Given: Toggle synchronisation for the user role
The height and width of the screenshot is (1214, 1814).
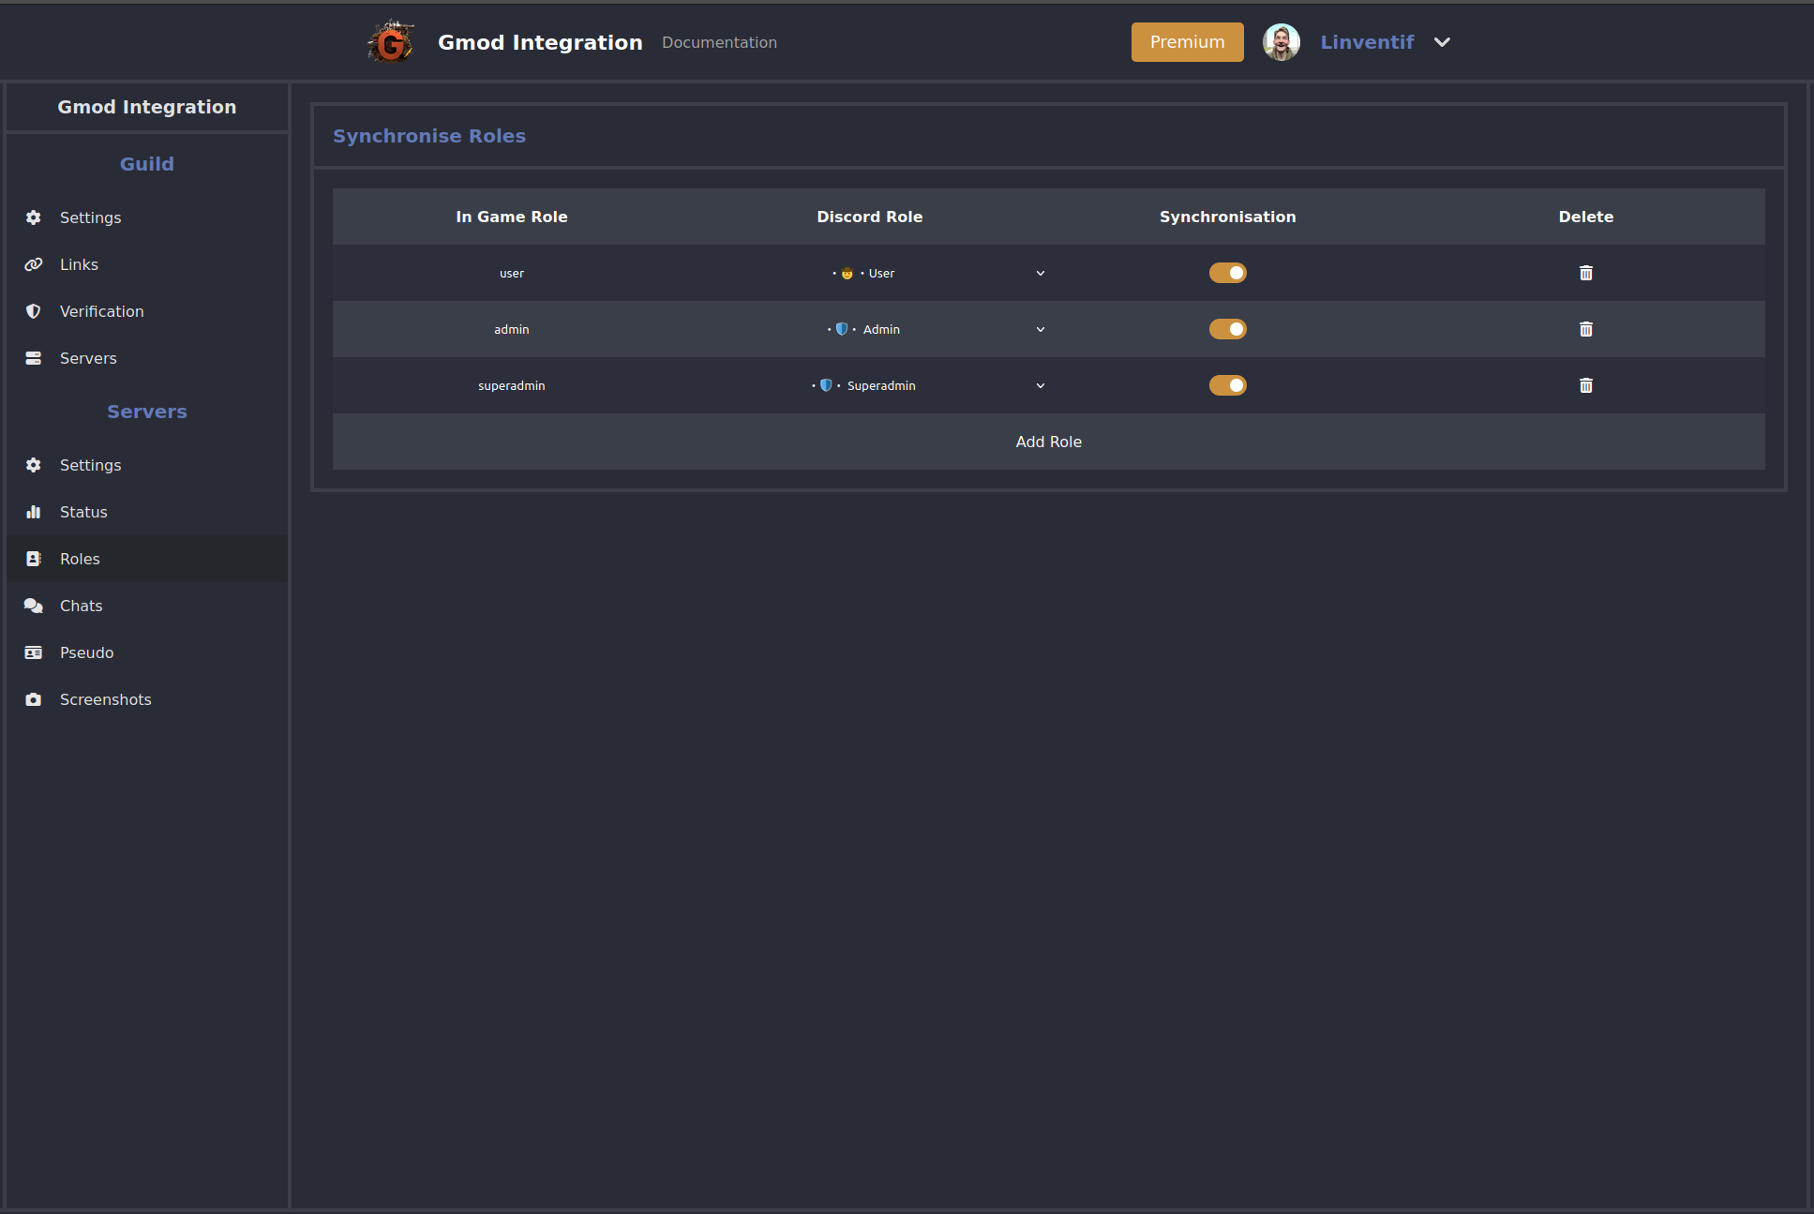Looking at the screenshot, I should 1228,273.
